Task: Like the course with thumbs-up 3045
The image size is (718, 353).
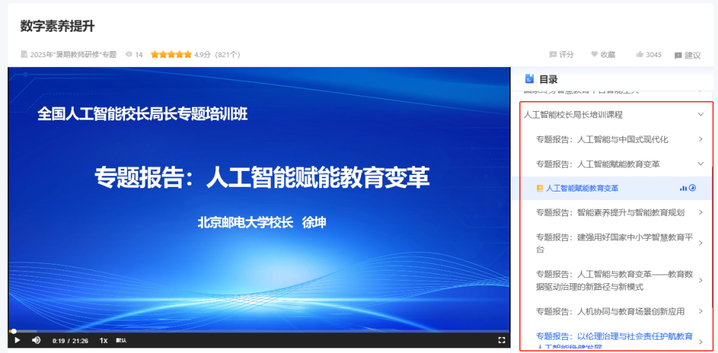Action: tap(648, 55)
